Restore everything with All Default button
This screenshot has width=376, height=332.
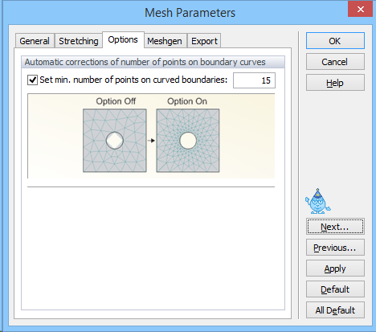point(335,310)
